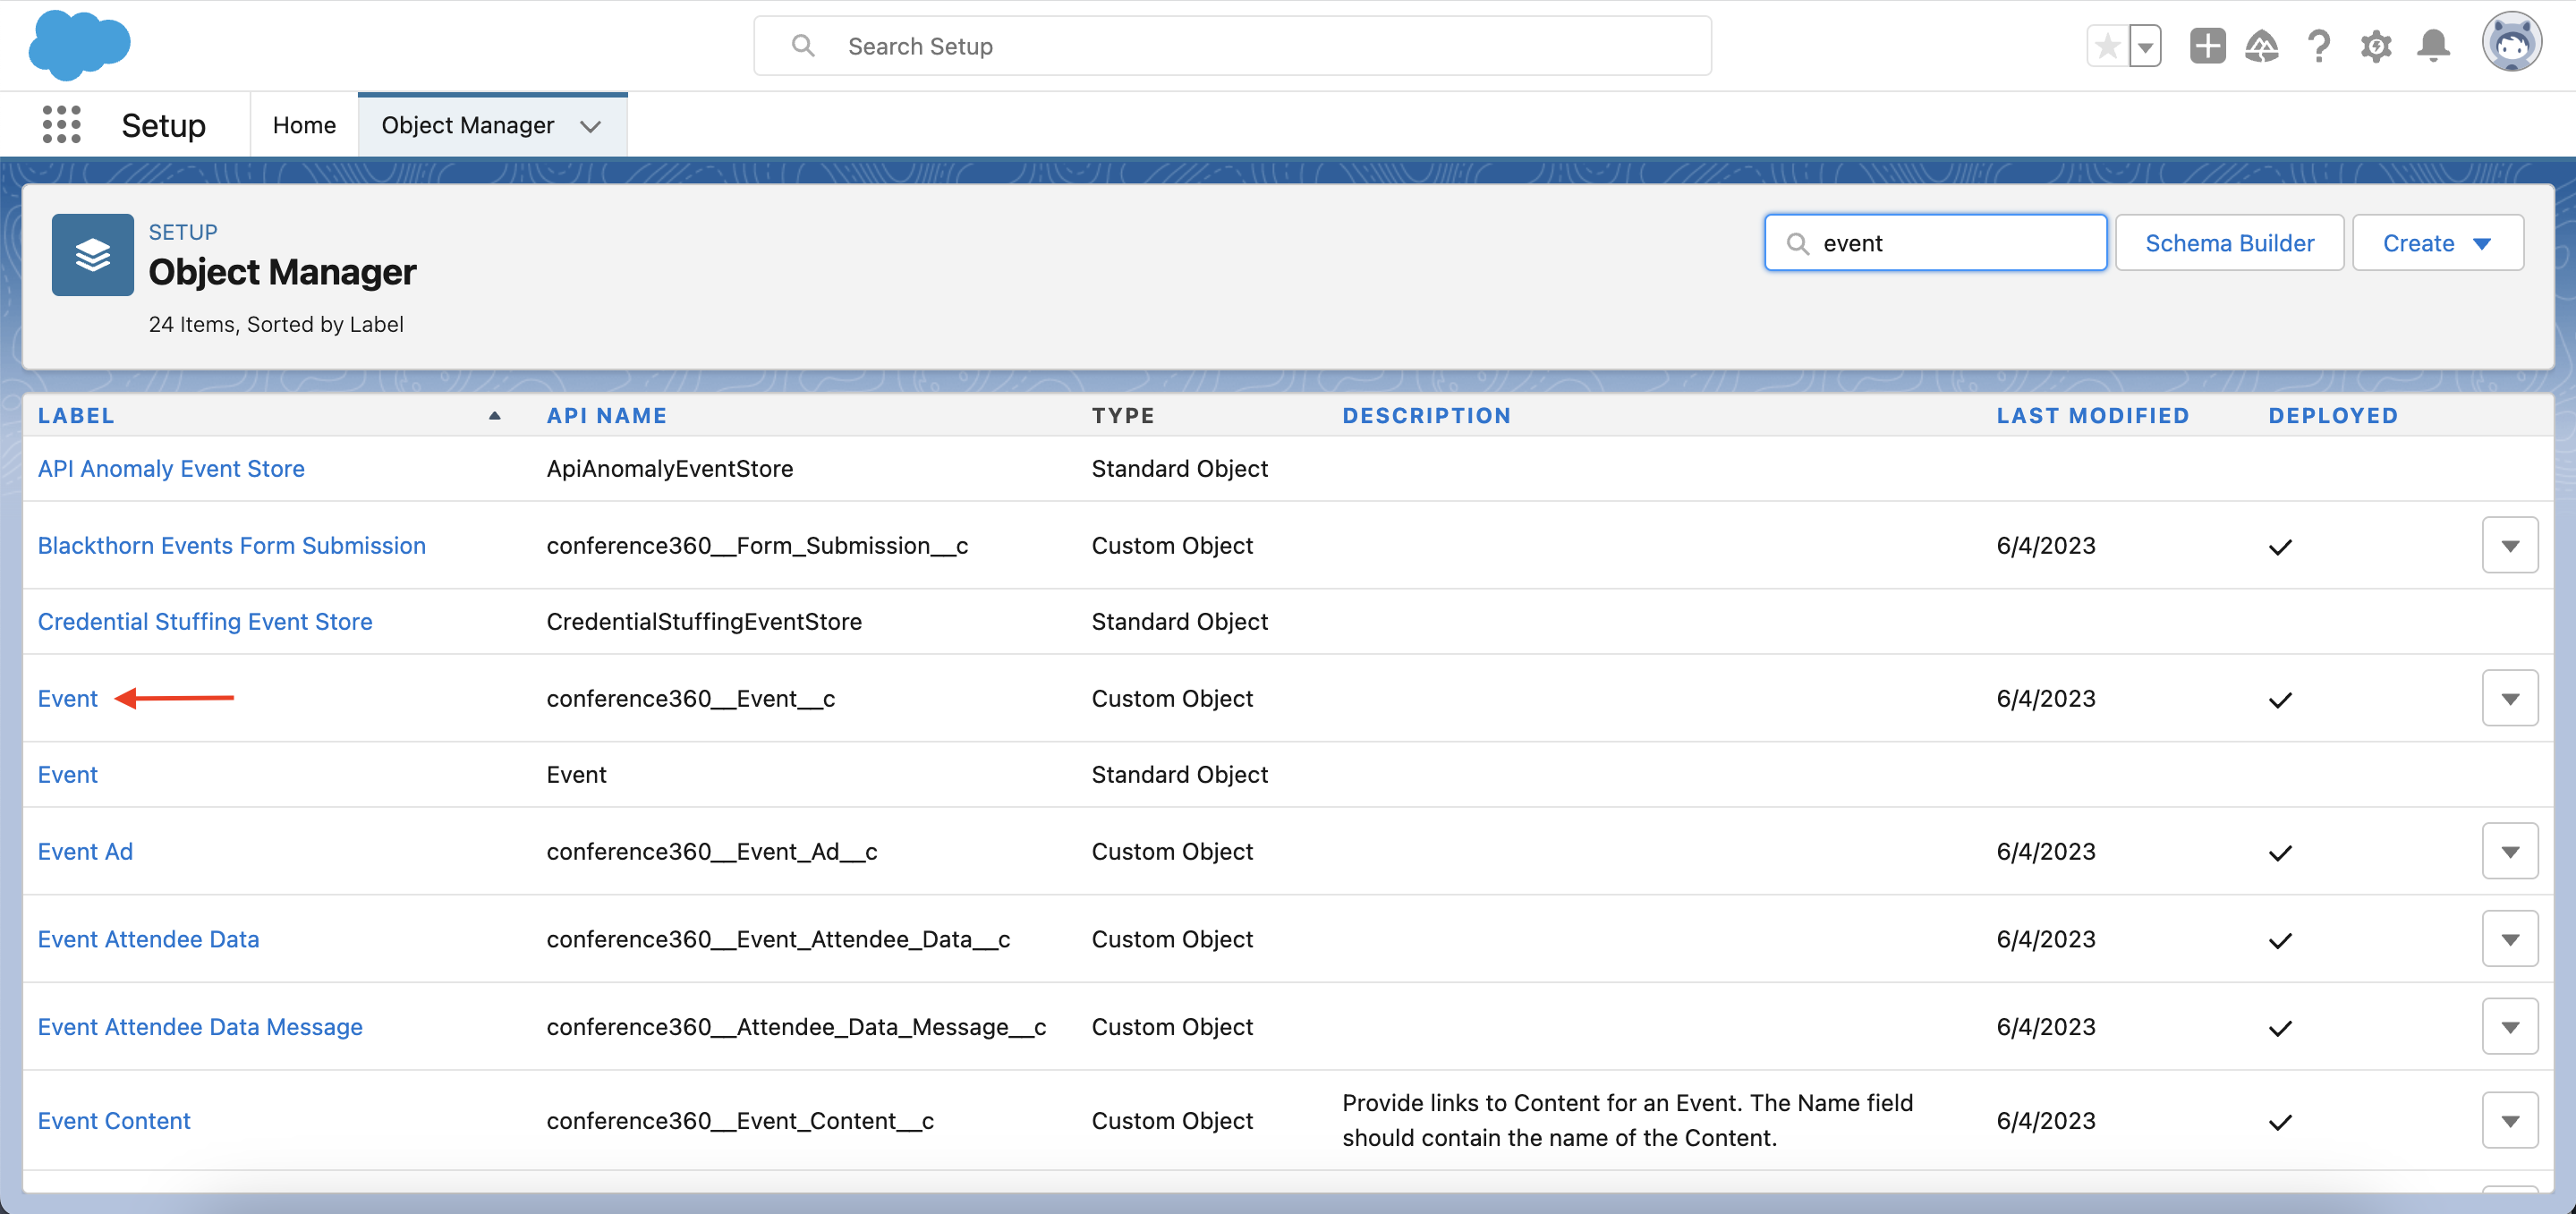
Task: Open the user profile avatar
Action: click(2511, 43)
